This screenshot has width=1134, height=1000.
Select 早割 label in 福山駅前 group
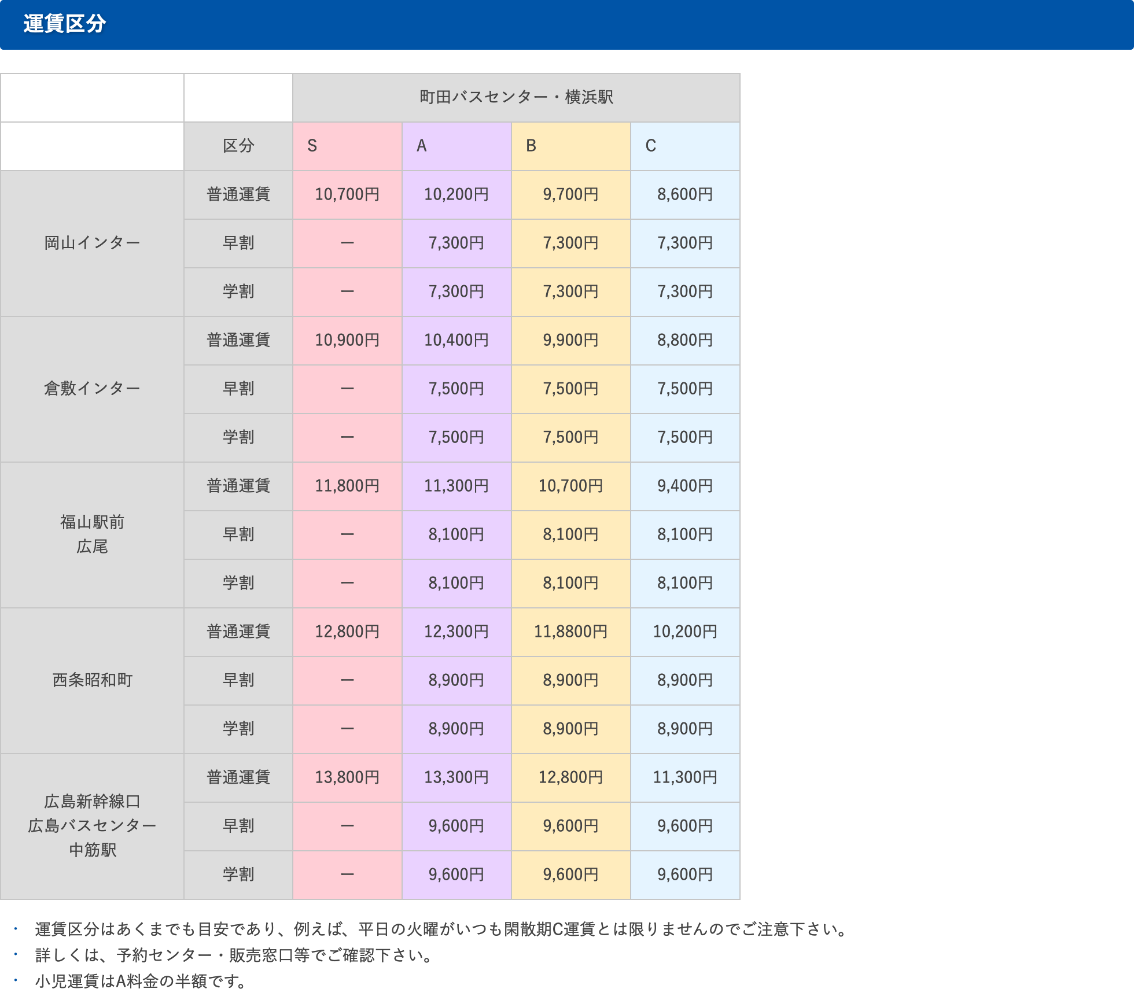[x=238, y=534]
